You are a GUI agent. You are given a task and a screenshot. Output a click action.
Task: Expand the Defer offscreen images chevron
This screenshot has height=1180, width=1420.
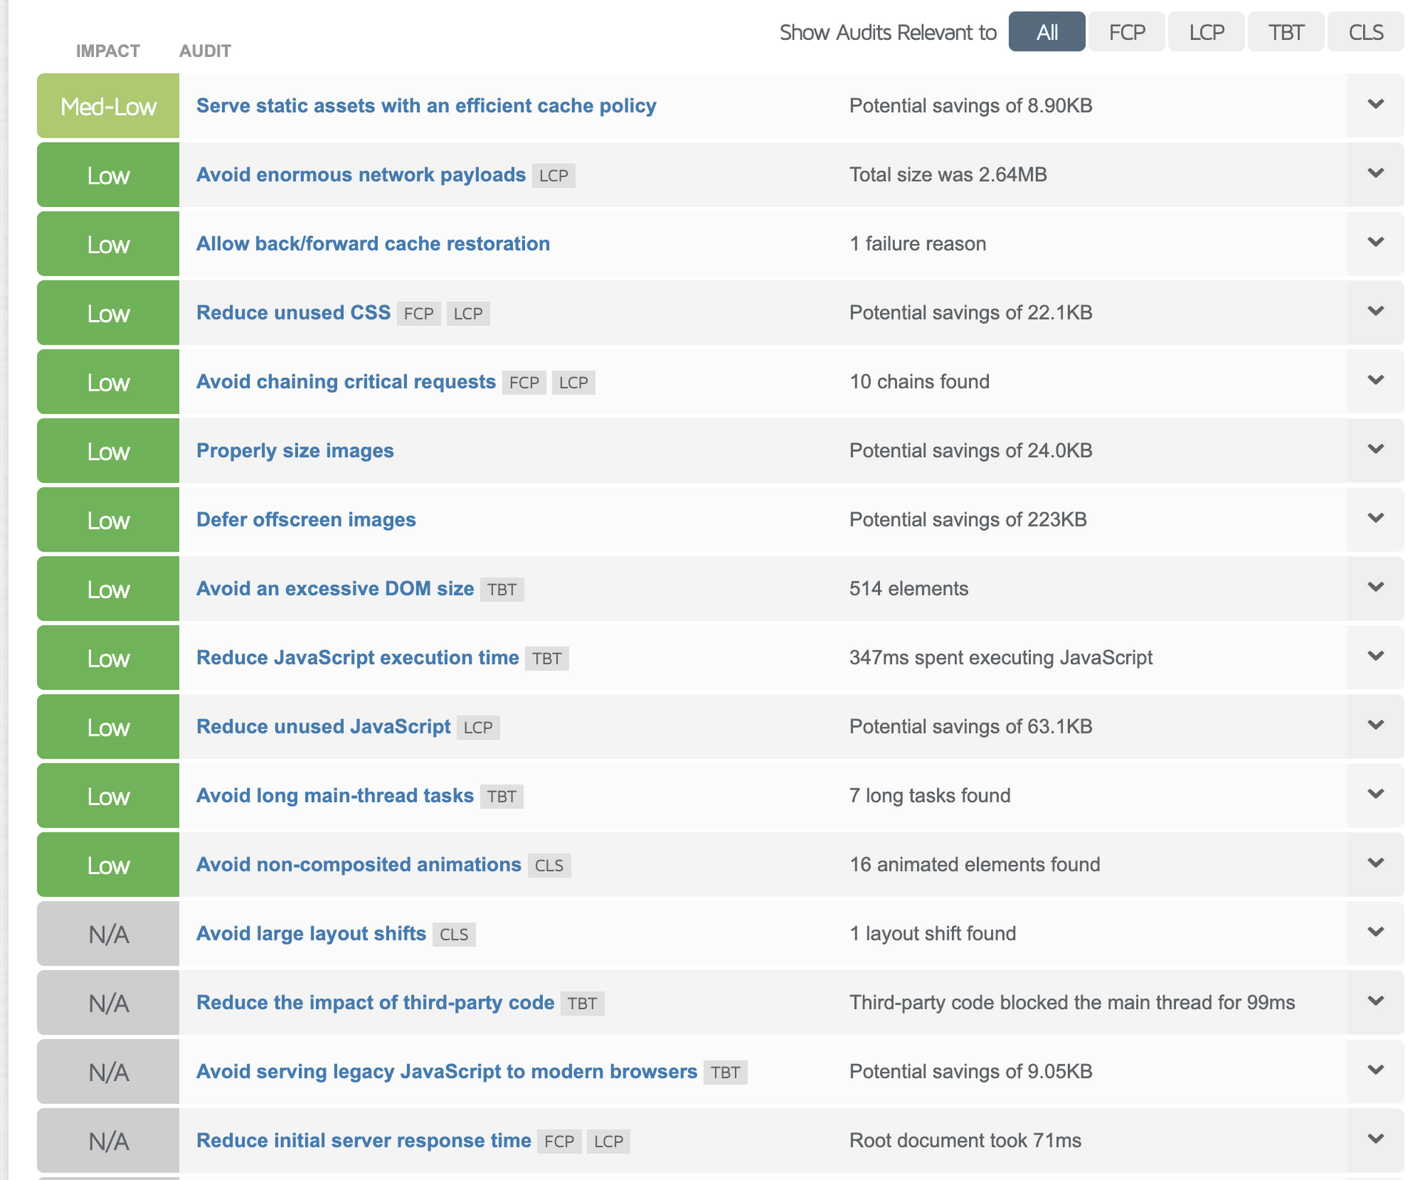click(1375, 519)
